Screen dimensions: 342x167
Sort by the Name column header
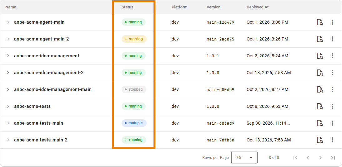11,7
